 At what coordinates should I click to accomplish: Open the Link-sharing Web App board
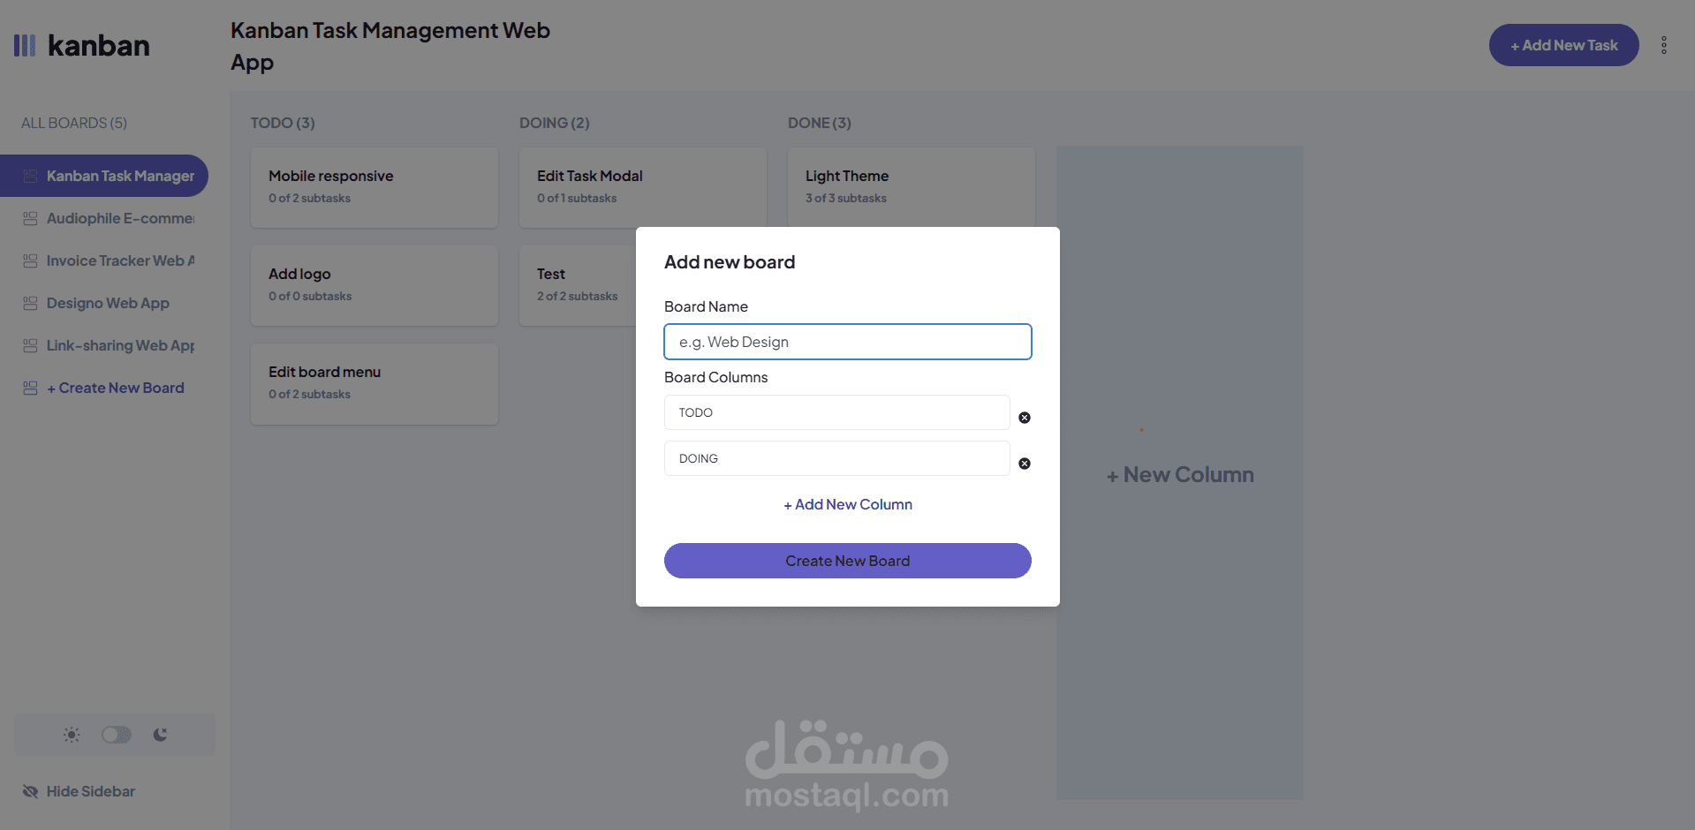(119, 345)
